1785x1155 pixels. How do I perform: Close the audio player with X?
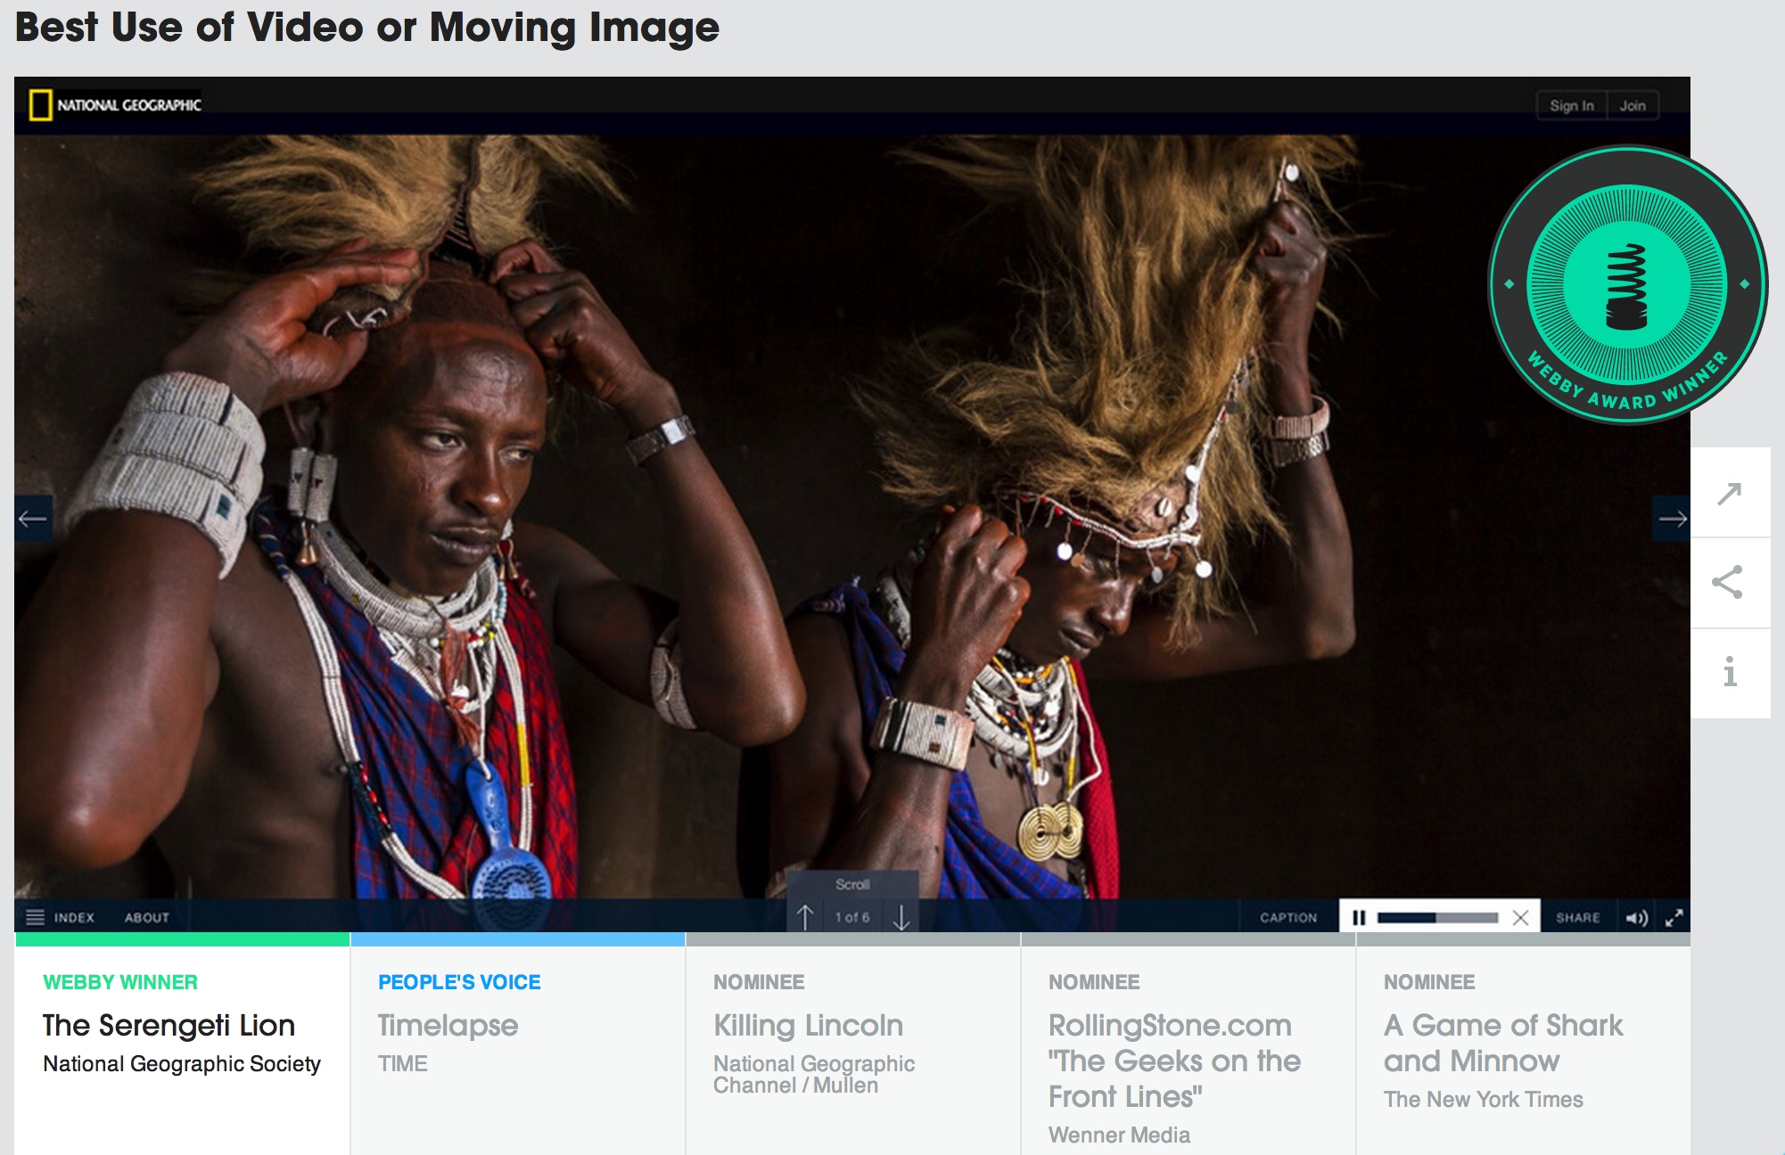pyautogui.click(x=1521, y=917)
